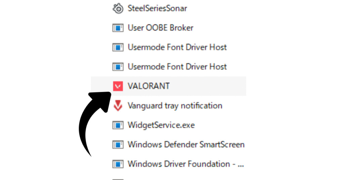Viewport: 344px width, 180px height.
Task: Click the SteelSeriesSonar gear icon
Action: [118, 8]
